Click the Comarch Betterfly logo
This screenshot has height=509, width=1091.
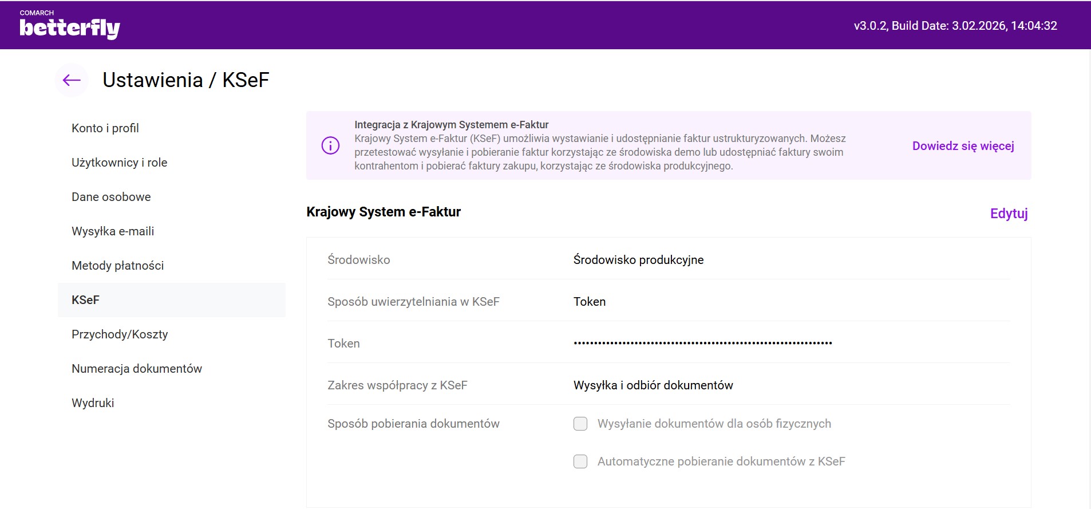click(x=69, y=25)
